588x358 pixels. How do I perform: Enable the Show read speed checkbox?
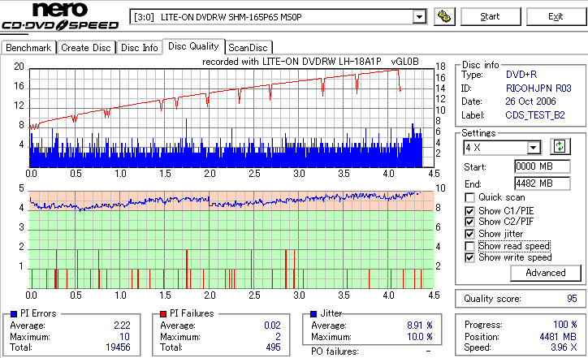pos(469,246)
